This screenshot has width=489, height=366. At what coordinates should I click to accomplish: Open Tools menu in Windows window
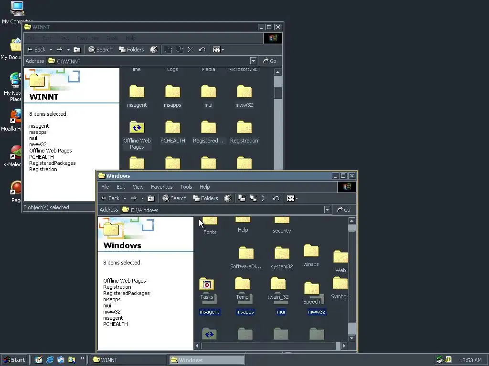[x=186, y=187]
